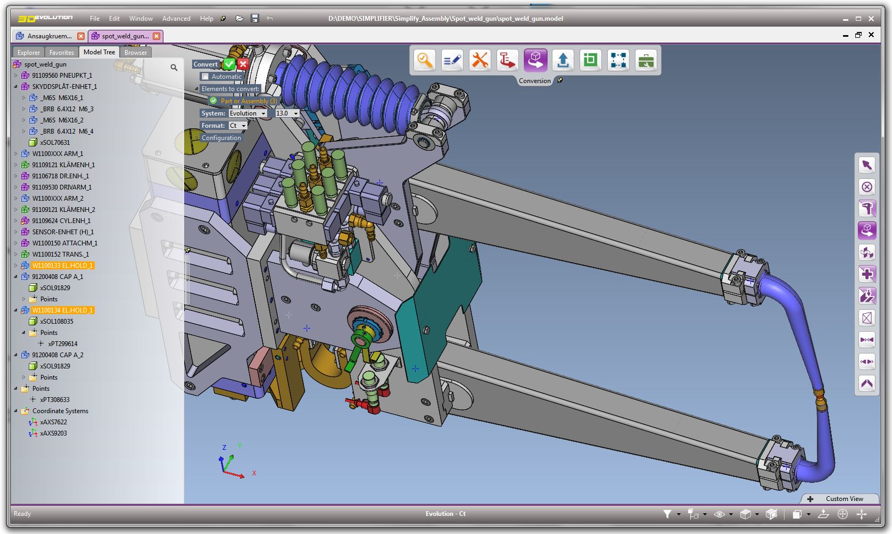Image resolution: width=892 pixels, height=534 pixels.
Task: Click the eye visibility icon in status bar
Action: pos(720,514)
